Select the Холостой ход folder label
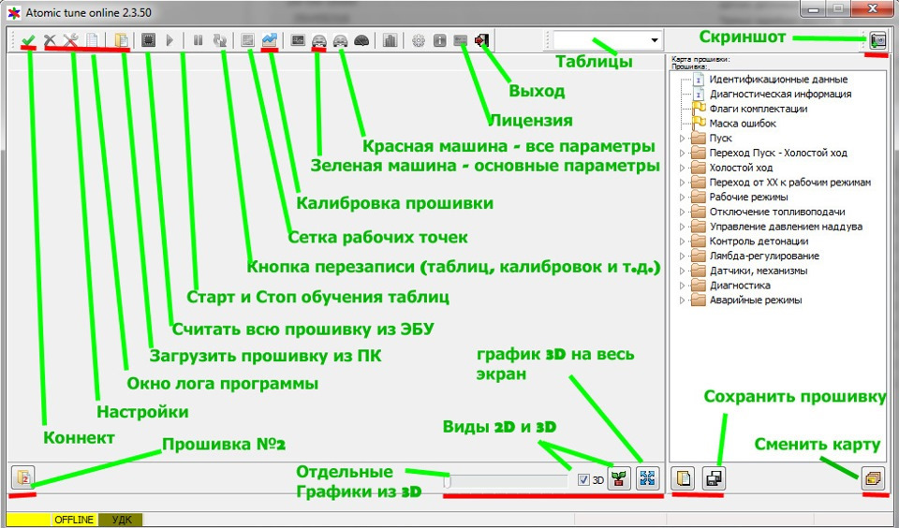 (x=742, y=168)
